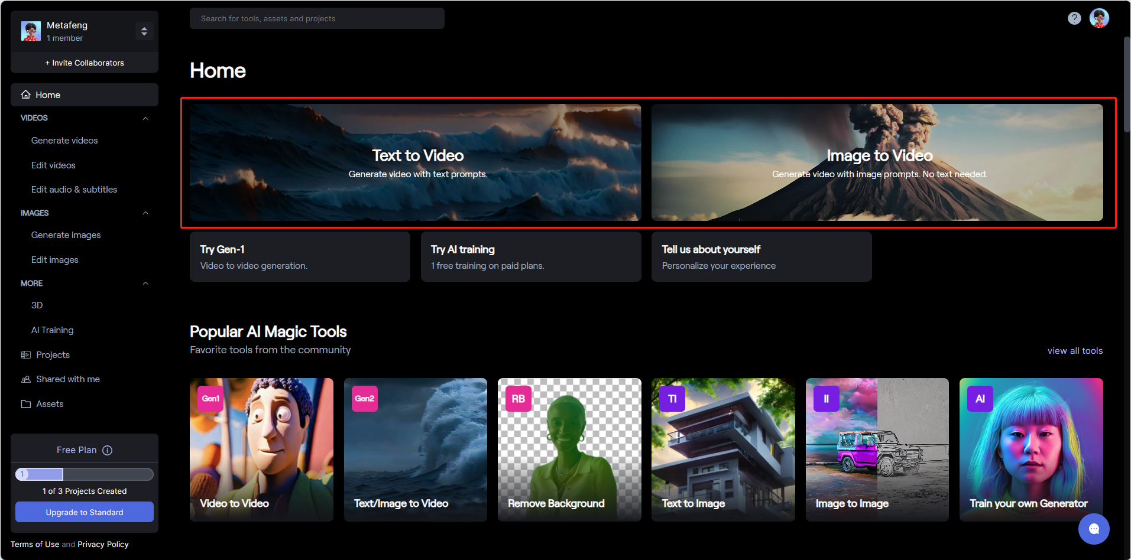
Task: Click the Free Plan info icon
Action: click(108, 450)
